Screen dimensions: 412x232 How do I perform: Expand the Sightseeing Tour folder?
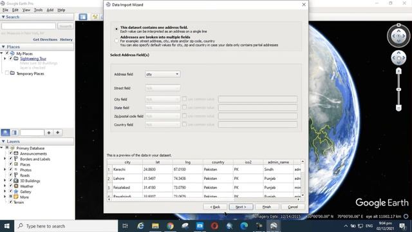[x=5, y=59]
